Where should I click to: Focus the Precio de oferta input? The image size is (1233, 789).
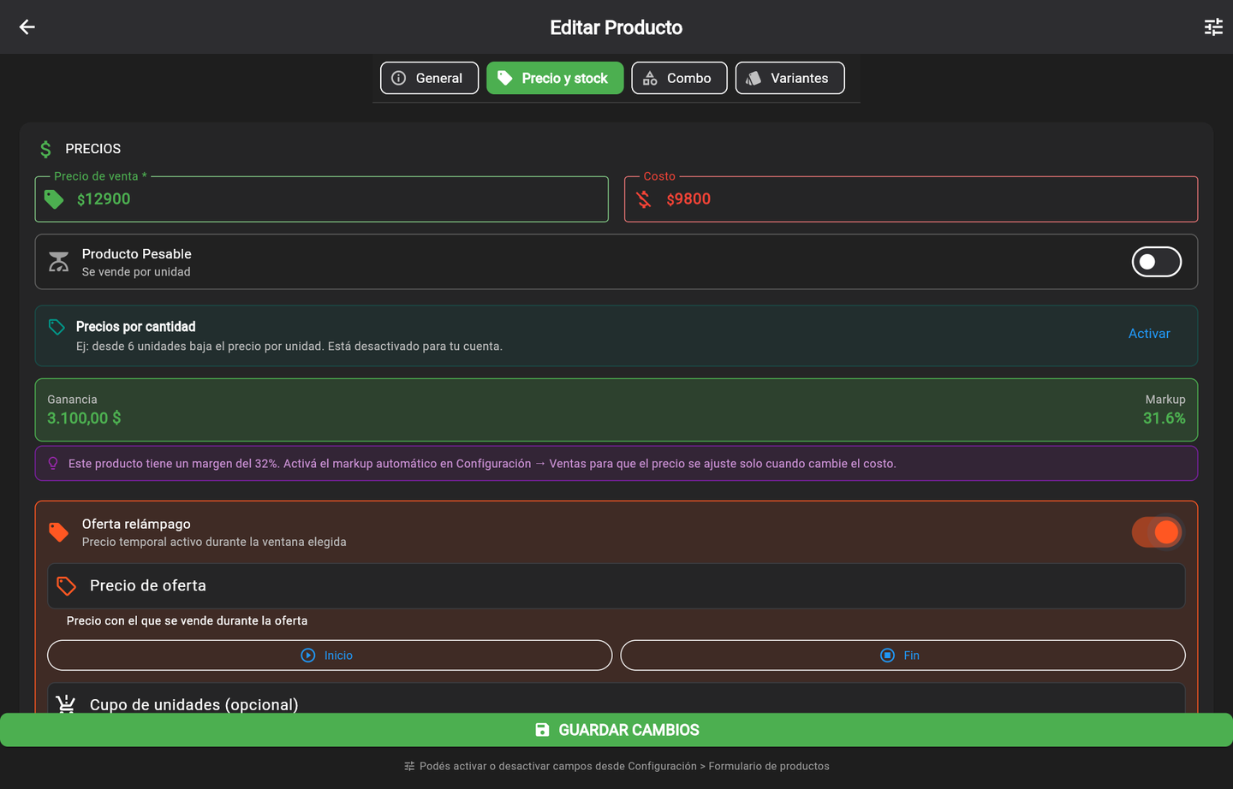coord(616,586)
